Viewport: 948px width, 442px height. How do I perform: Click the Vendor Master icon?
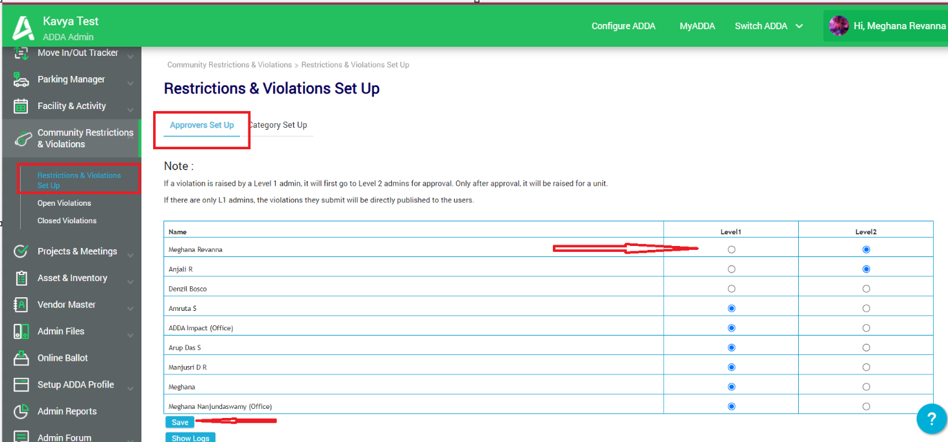click(21, 304)
